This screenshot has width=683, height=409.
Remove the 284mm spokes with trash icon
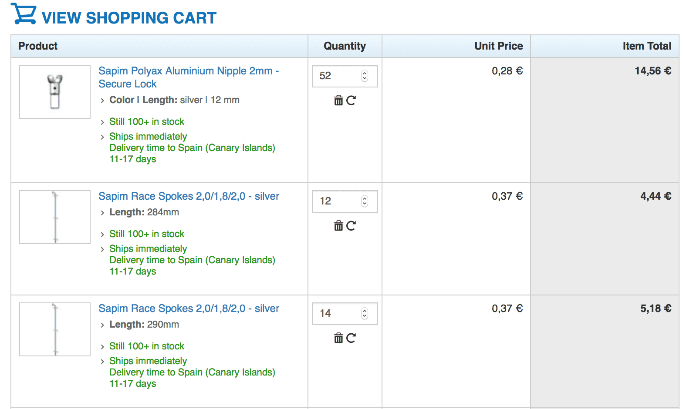(x=338, y=226)
